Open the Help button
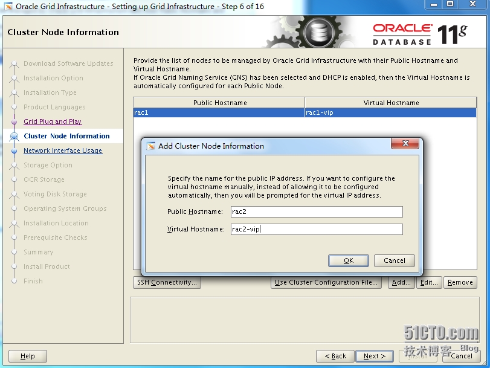Screen dimensions: 490x368 point(28,356)
